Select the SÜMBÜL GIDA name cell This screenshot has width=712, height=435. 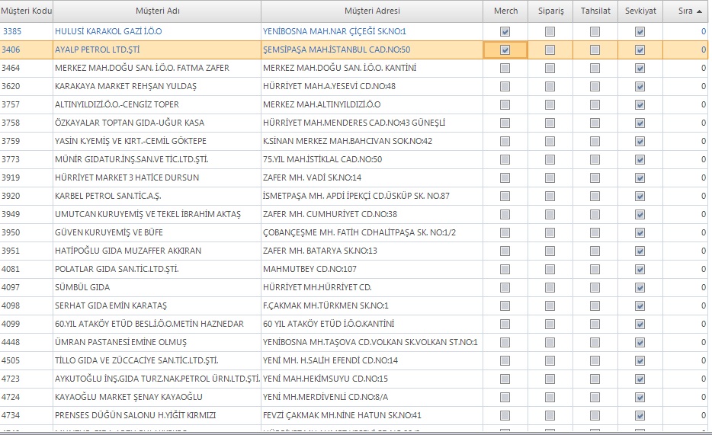pos(157,287)
